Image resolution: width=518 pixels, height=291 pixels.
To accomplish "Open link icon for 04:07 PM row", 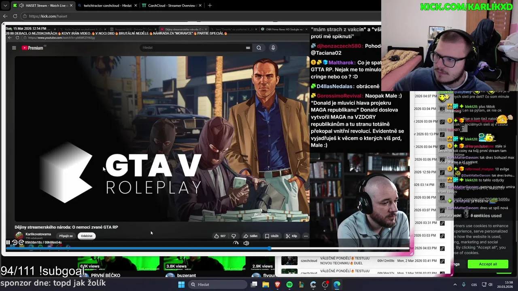I will [x=442, y=97].
